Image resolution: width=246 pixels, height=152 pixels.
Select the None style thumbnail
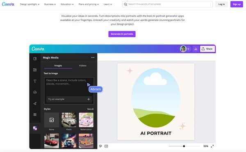52,120
